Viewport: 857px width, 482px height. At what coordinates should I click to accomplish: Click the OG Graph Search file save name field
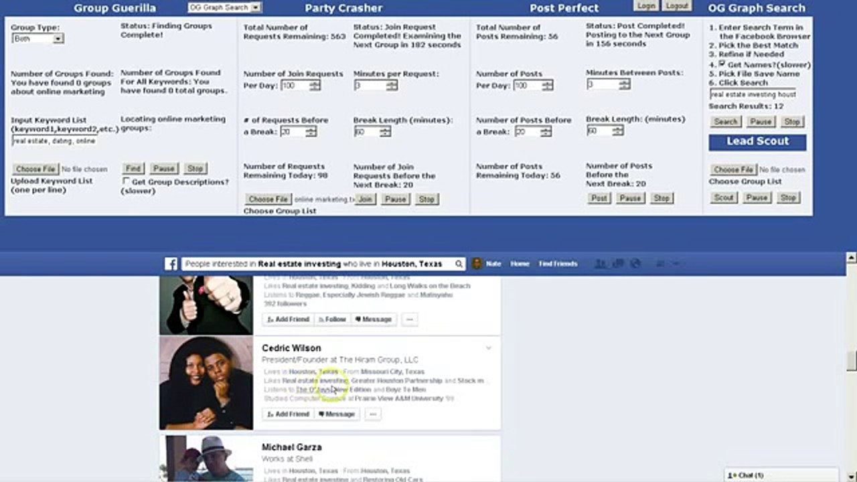753,94
